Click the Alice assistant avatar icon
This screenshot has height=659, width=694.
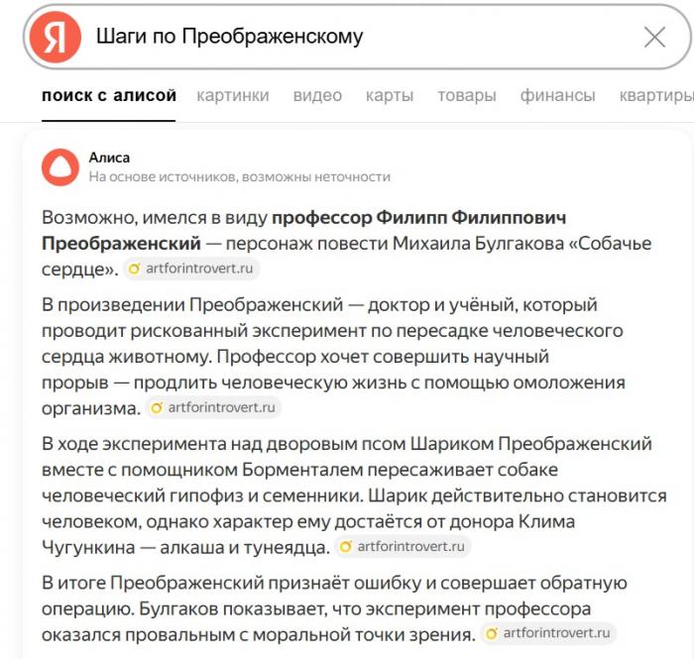(x=59, y=166)
